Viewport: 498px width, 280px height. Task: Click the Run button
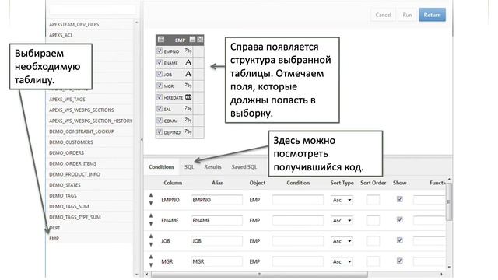pyautogui.click(x=407, y=15)
